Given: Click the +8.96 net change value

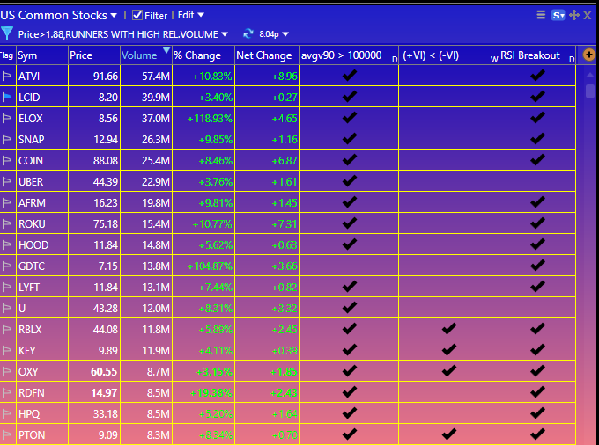Looking at the screenshot, I should 285,77.
